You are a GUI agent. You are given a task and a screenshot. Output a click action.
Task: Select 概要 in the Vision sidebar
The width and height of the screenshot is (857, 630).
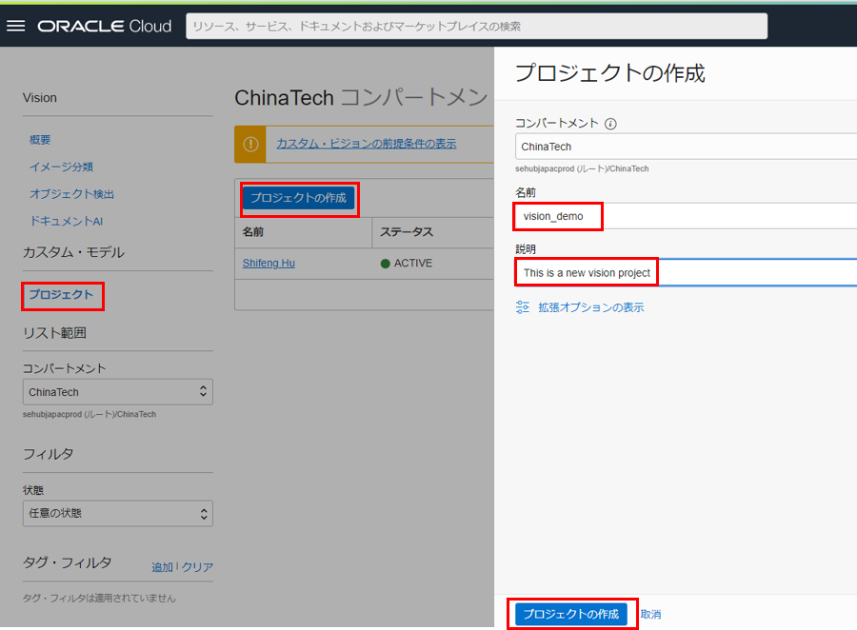point(40,140)
